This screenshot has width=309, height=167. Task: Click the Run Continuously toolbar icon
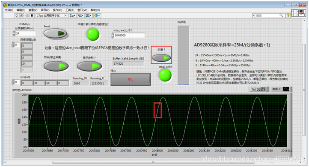coord(22,15)
